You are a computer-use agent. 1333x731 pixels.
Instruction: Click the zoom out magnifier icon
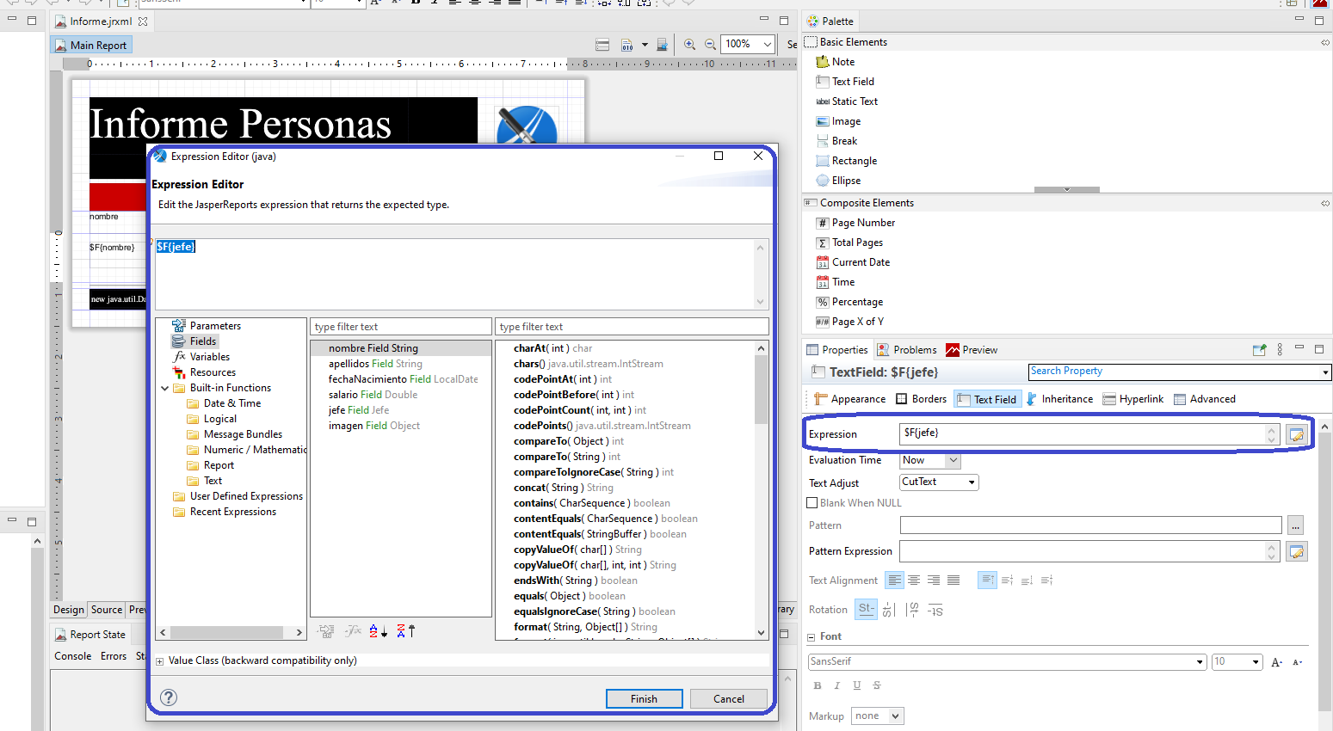pos(710,45)
